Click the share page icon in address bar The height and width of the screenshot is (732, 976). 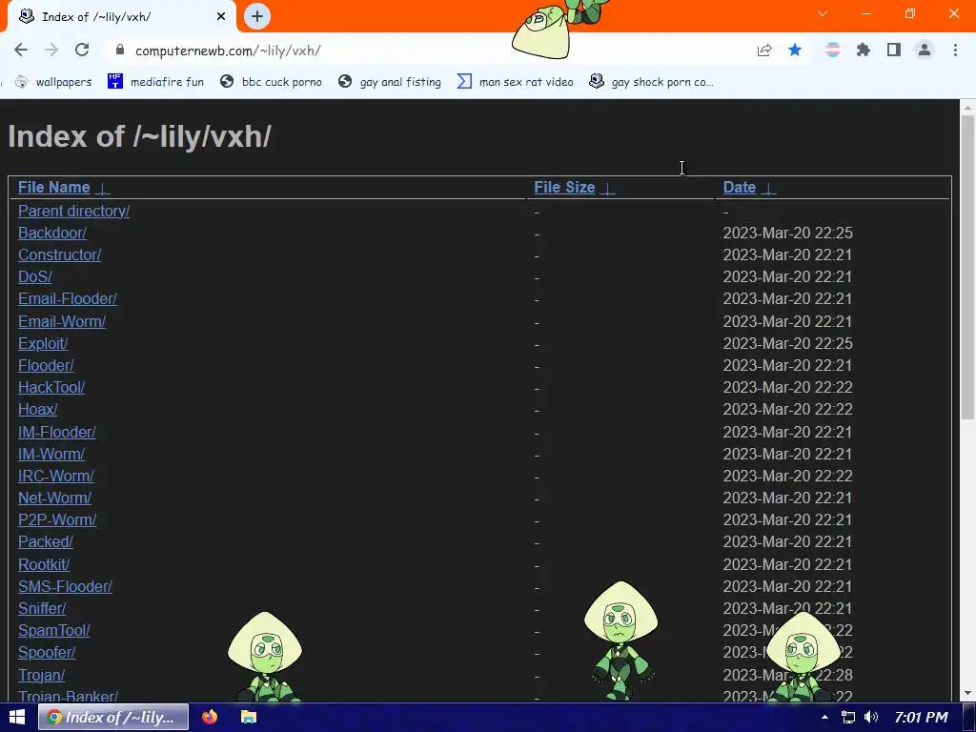[763, 50]
